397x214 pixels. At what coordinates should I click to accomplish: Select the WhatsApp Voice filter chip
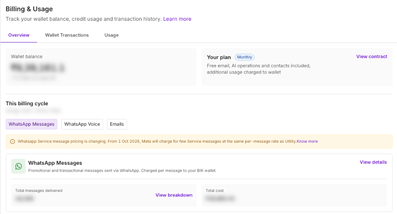click(82, 124)
